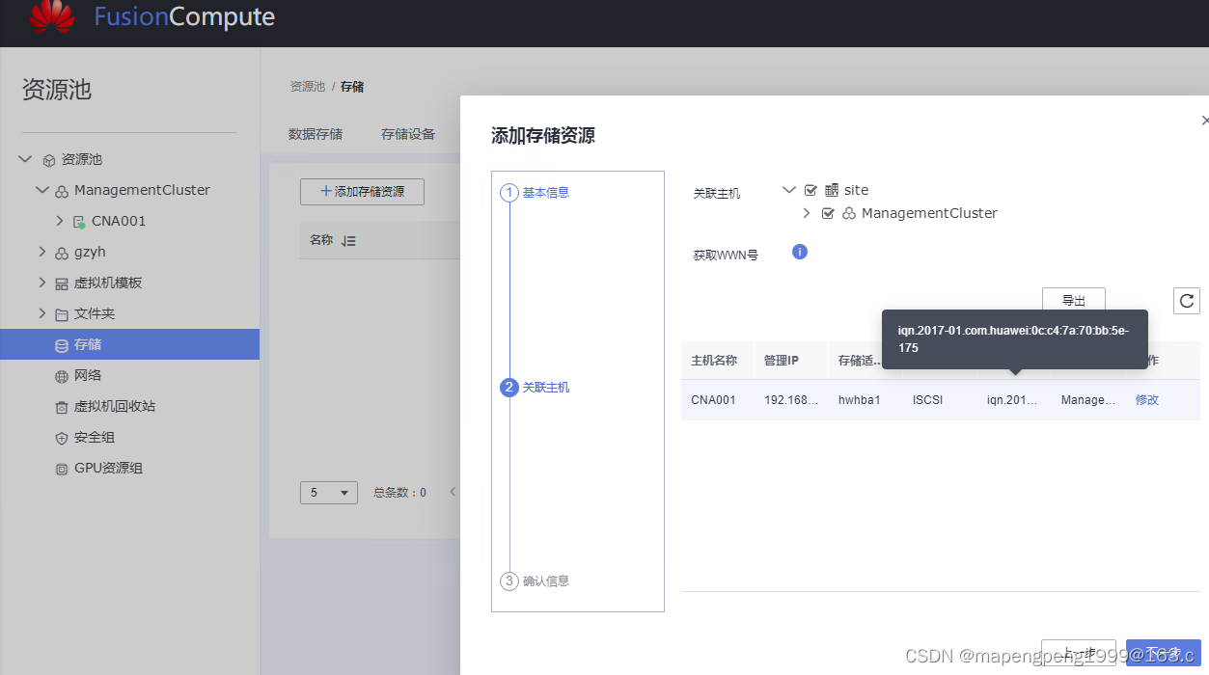Image resolution: width=1209 pixels, height=675 pixels.
Task: Click the gzyh cluster icon
Action: click(62, 253)
